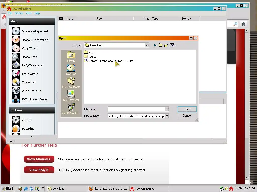Open General options gear icon

(16, 120)
